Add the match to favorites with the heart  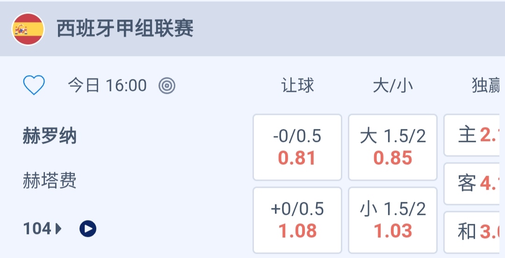34,86
